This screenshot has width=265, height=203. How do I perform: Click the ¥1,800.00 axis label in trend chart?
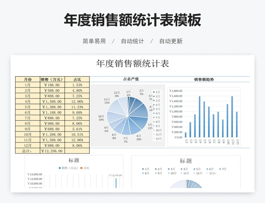click(176, 91)
